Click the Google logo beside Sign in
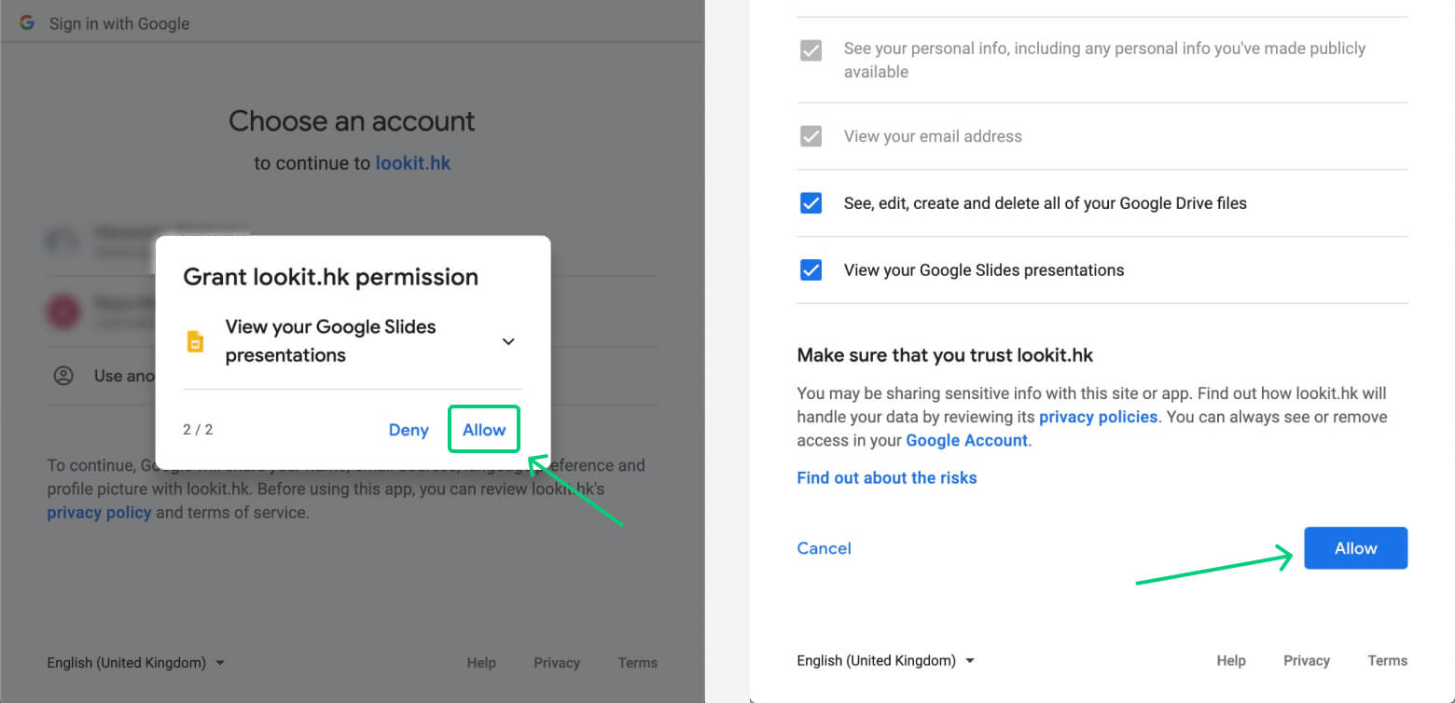 pos(27,23)
